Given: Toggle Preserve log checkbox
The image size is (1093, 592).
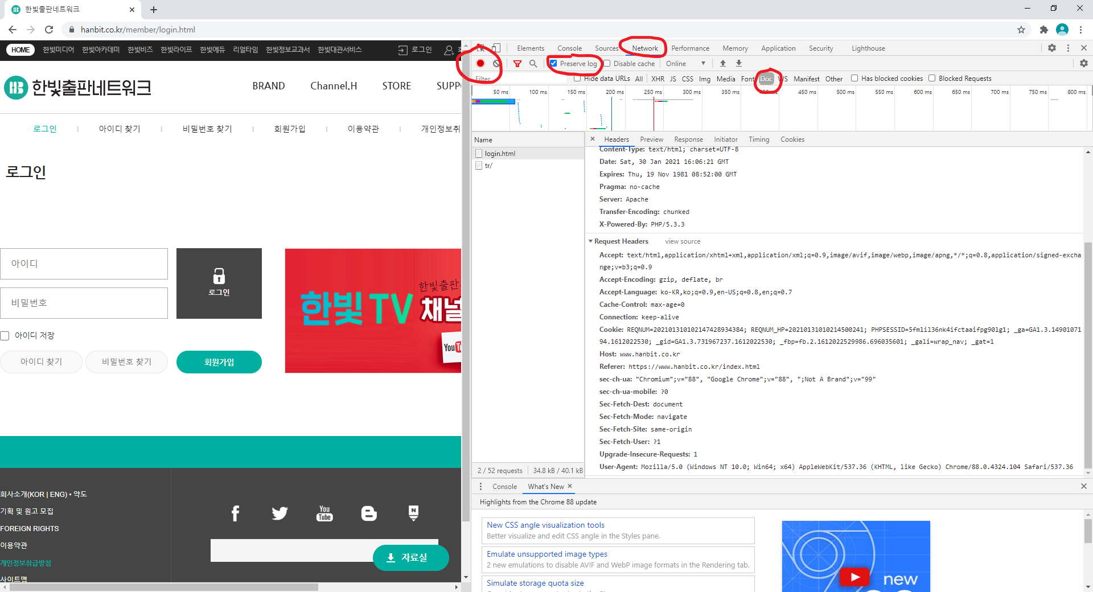Looking at the screenshot, I should [x=553, y=63].
